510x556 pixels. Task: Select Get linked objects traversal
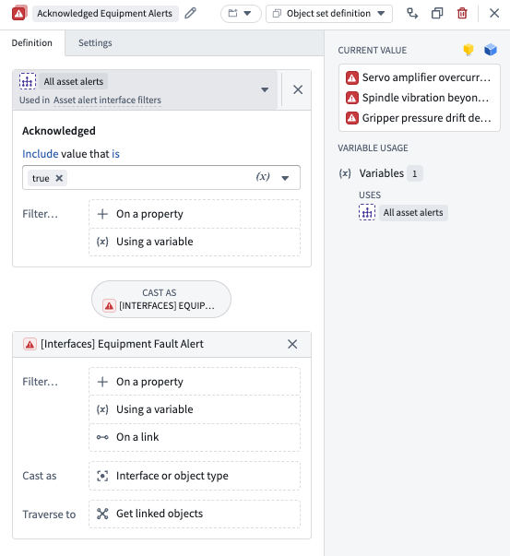(195, 514)
